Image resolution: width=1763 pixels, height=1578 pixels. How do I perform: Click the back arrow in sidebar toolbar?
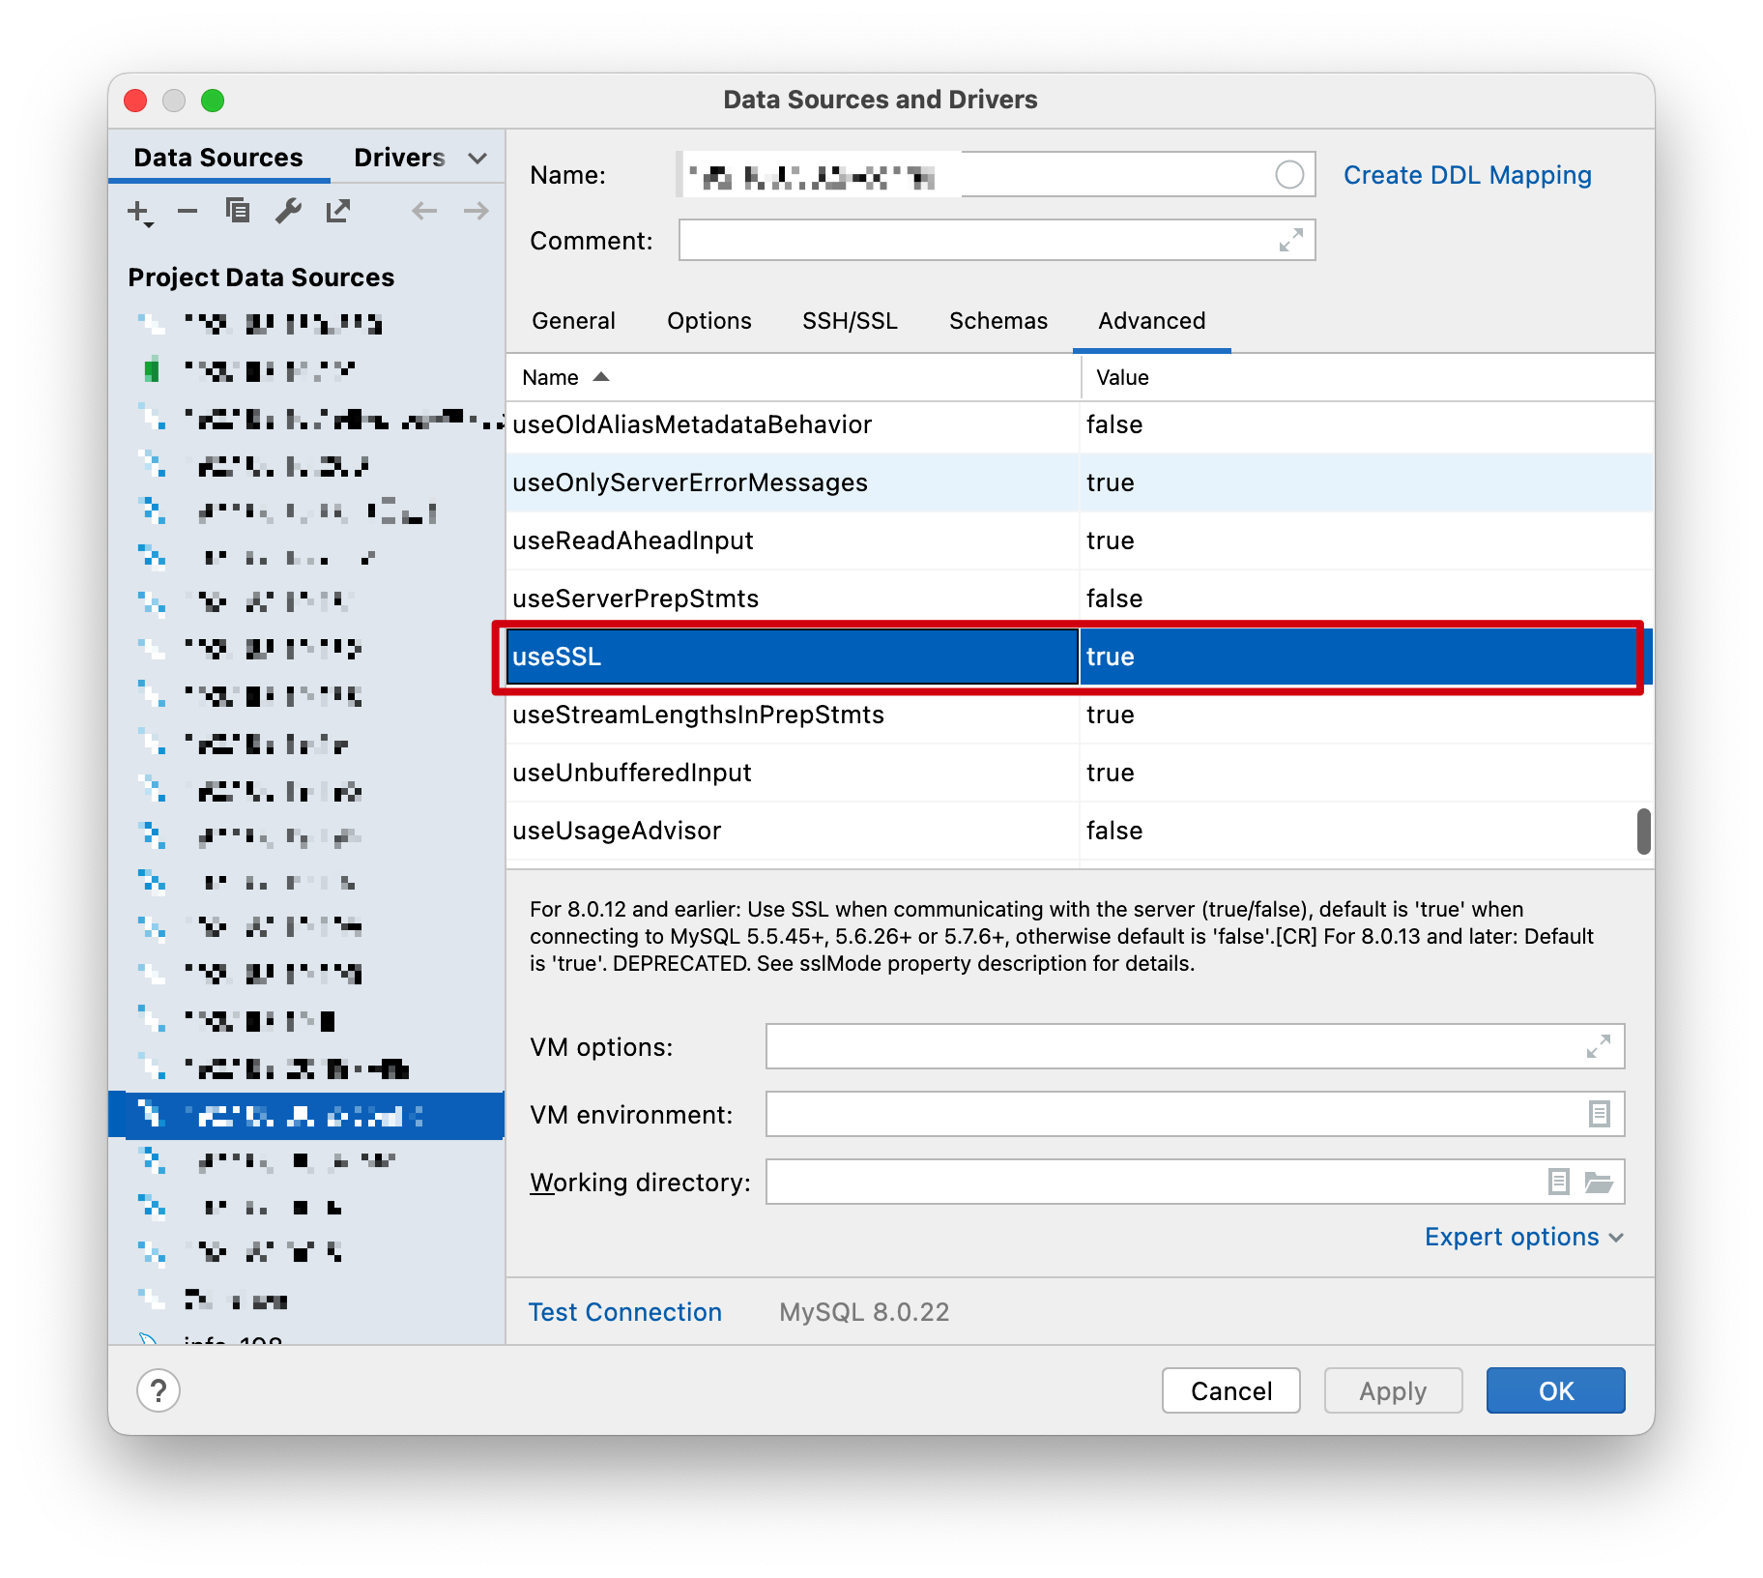(x=424, y=211)
